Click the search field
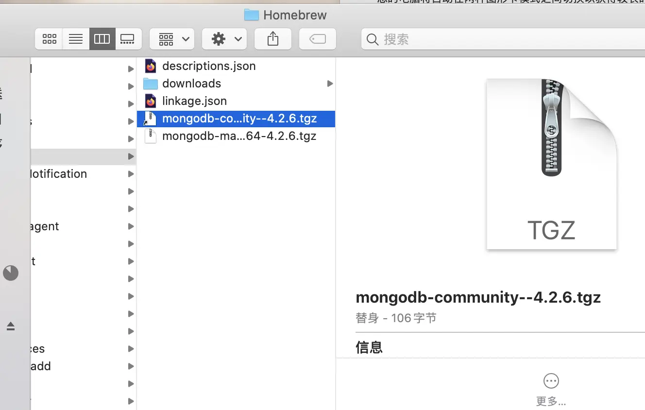The image size is (645, 410). (503, 39)
